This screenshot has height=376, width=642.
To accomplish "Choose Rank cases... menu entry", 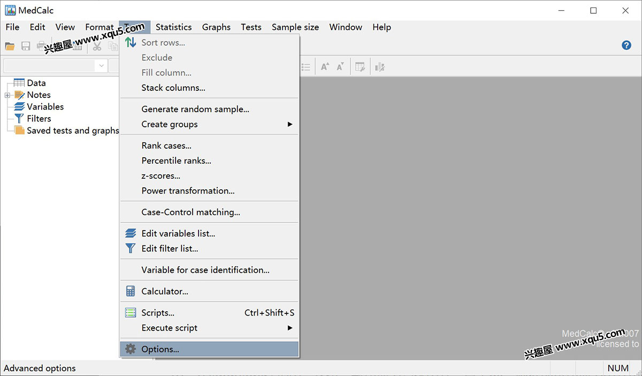I will click(x=209, y=145).
